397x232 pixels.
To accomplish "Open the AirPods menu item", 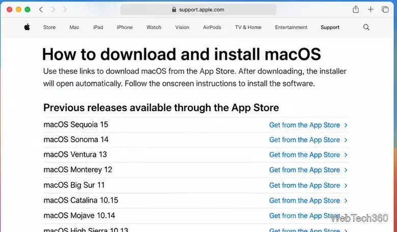I will tap(212, 27).
